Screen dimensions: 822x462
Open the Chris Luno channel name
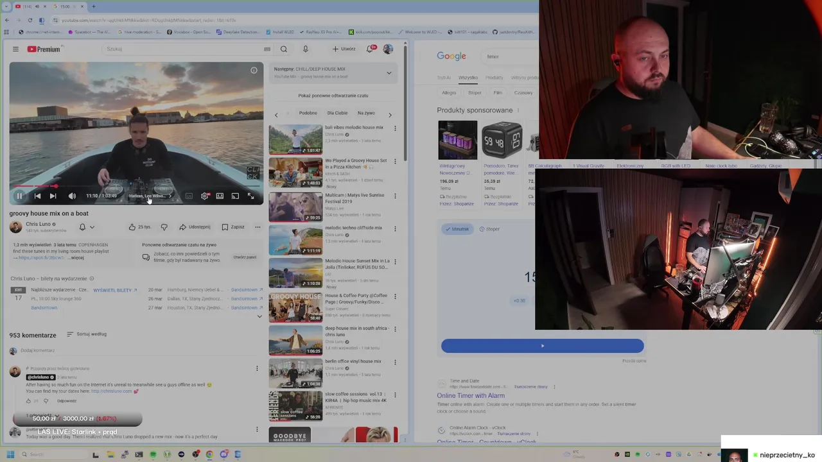[39, 224]
